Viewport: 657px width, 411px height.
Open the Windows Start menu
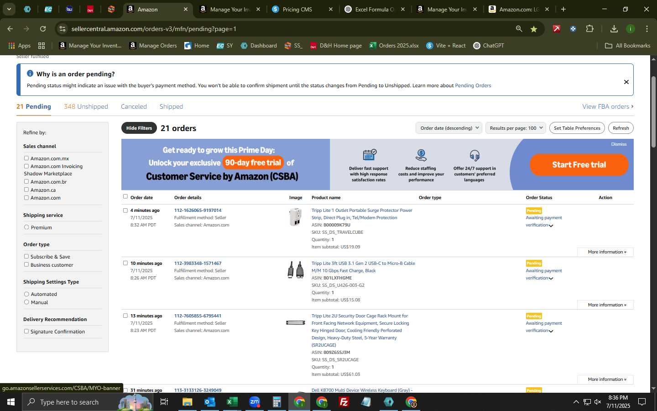point(11,402)
